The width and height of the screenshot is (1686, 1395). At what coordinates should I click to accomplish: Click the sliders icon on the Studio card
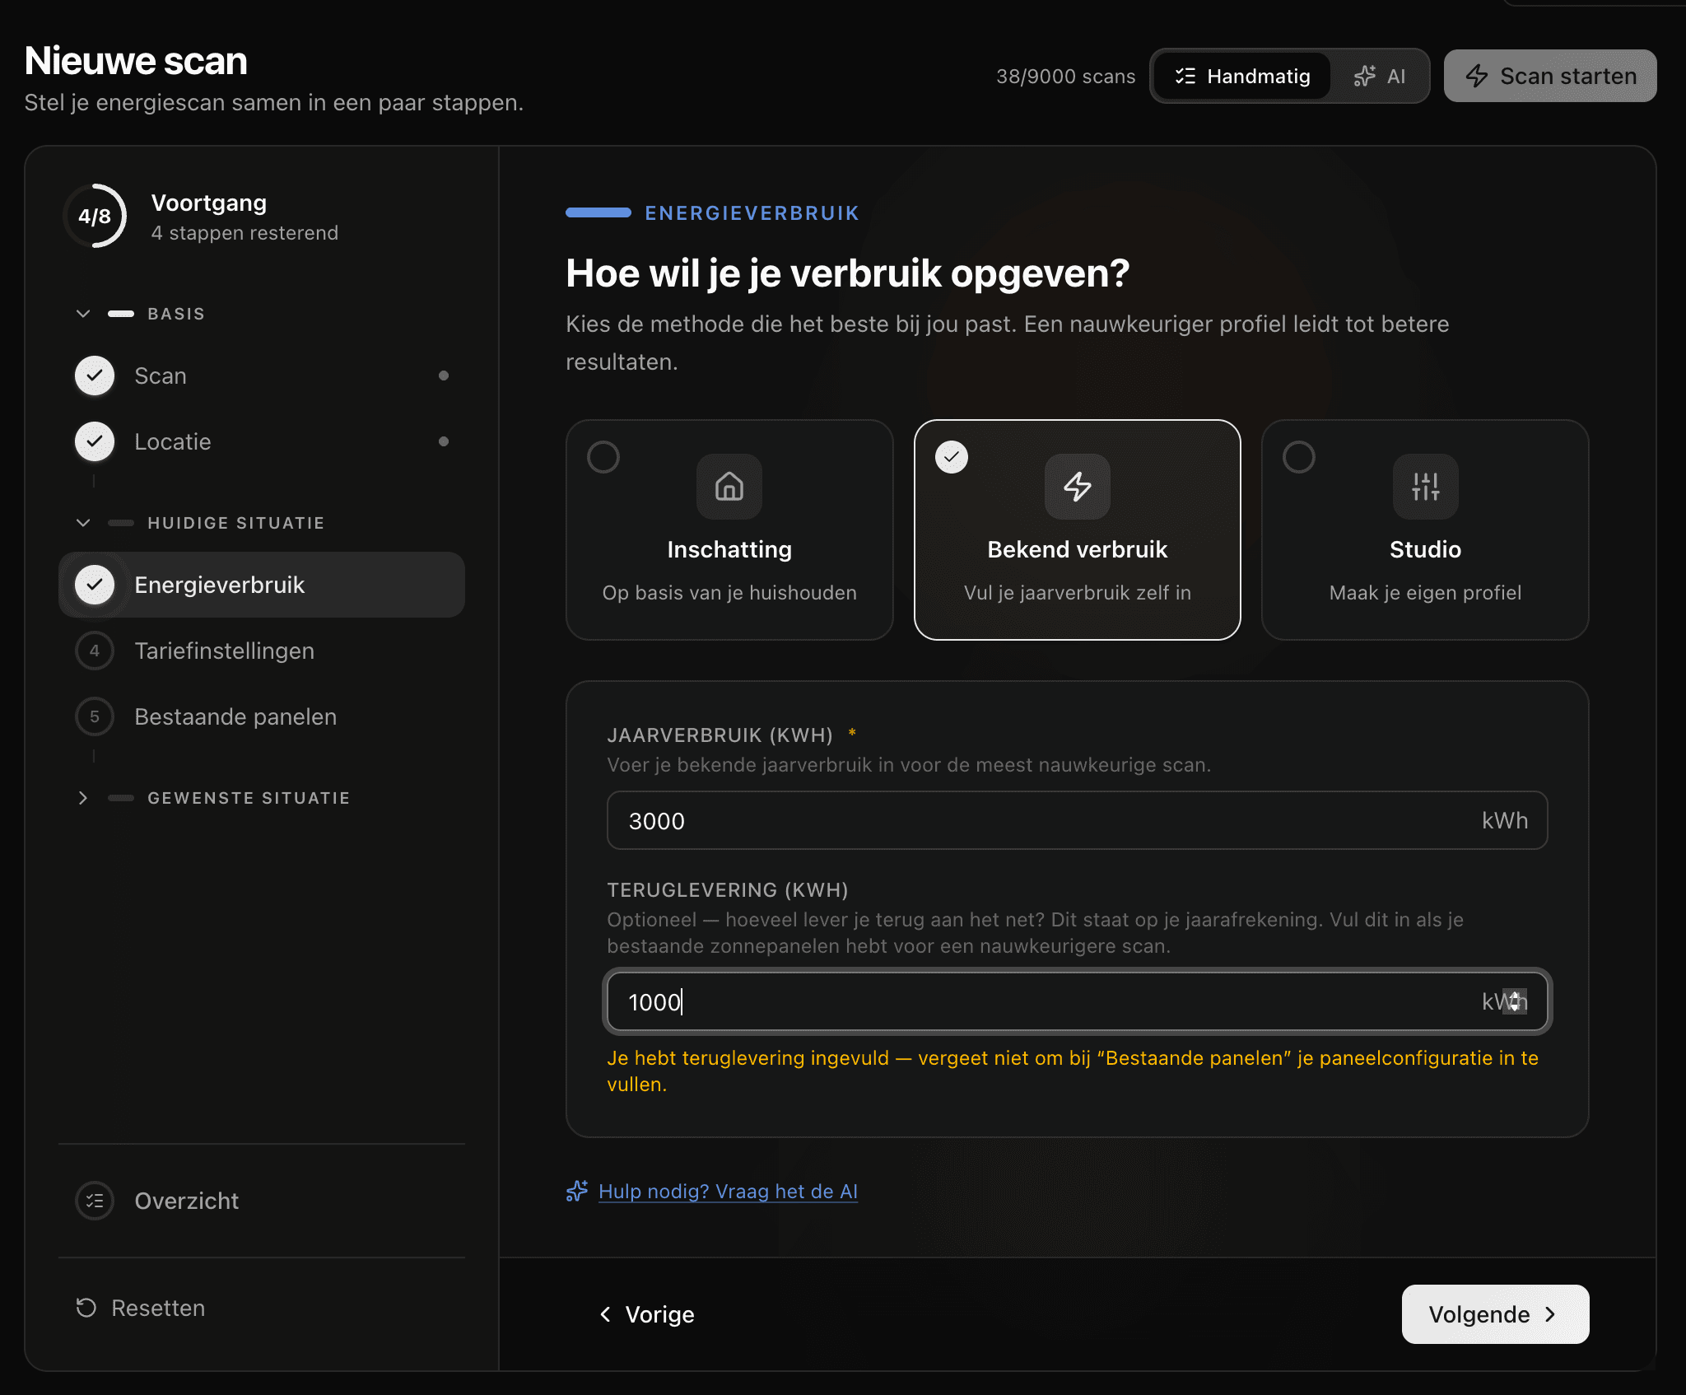[x=1425, y=487]
